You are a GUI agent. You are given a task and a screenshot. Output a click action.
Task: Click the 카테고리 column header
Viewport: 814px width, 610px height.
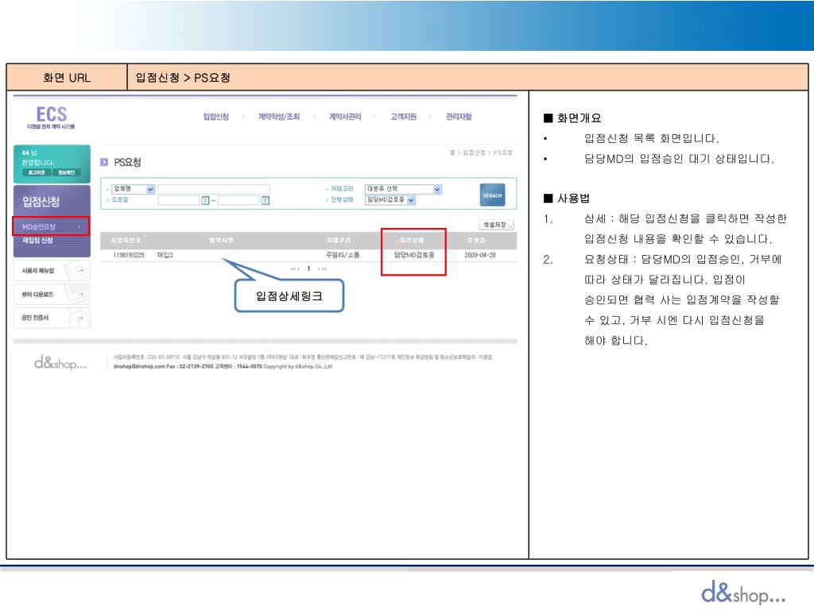click(x=339, y=241)
